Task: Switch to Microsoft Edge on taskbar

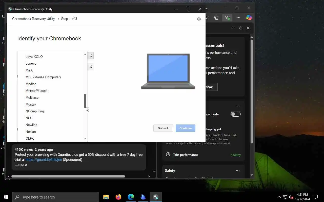Action: tap(131, 197)
